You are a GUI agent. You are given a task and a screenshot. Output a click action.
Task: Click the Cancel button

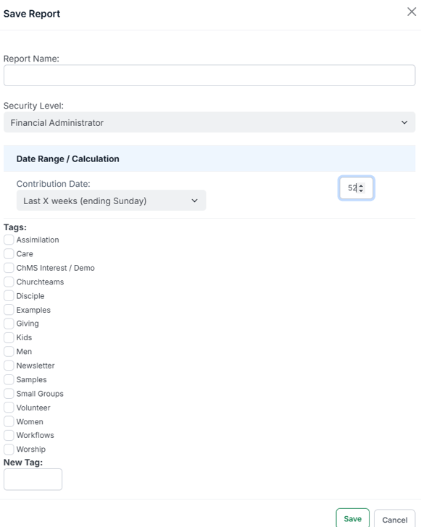pyautogui.click(x=394, y=520)
